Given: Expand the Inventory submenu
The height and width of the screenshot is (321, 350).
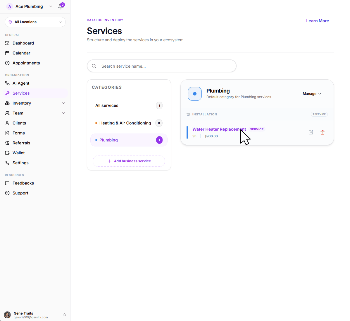Looking at the screenshot, I should (63, 103).
